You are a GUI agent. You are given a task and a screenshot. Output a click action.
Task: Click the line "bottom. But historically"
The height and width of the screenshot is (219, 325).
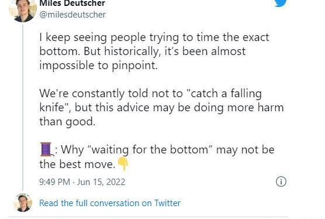143,52
